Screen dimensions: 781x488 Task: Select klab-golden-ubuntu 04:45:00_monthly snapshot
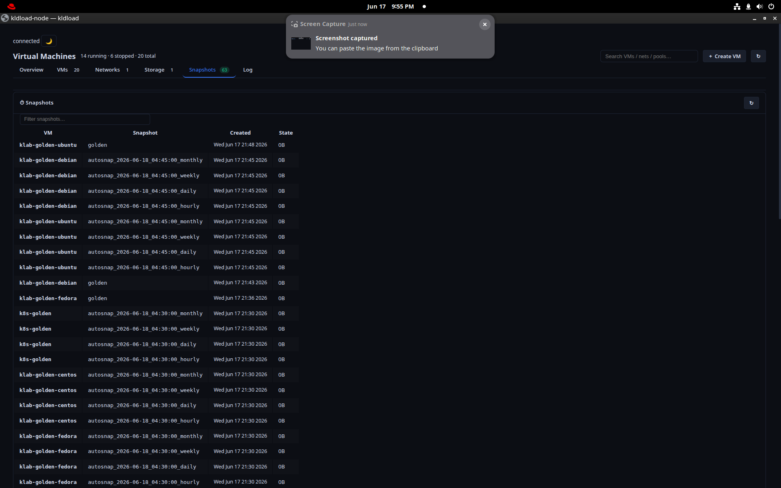[x=156, y=222]
